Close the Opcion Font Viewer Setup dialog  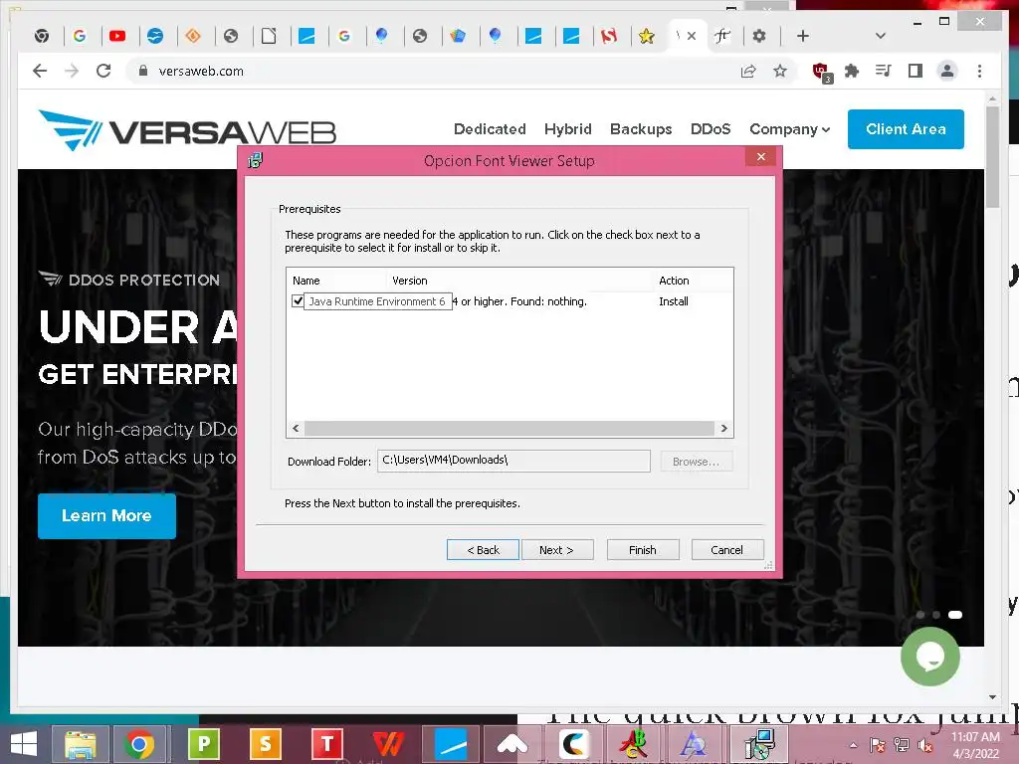tap(761, 156)
